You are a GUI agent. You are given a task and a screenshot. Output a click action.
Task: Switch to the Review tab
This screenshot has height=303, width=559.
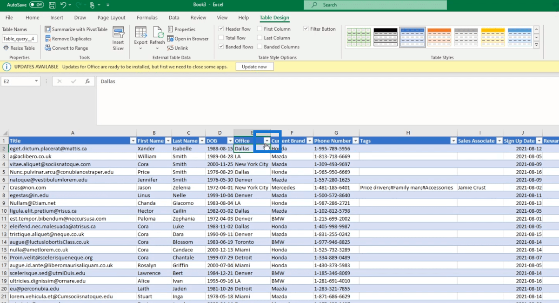[198, 18]
